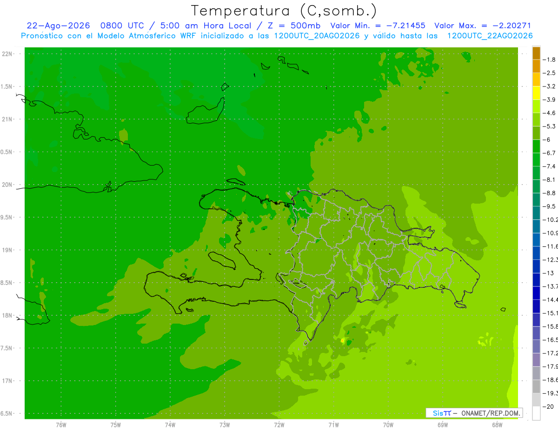Click the '68W' longitude label

[x=497, y=425]
